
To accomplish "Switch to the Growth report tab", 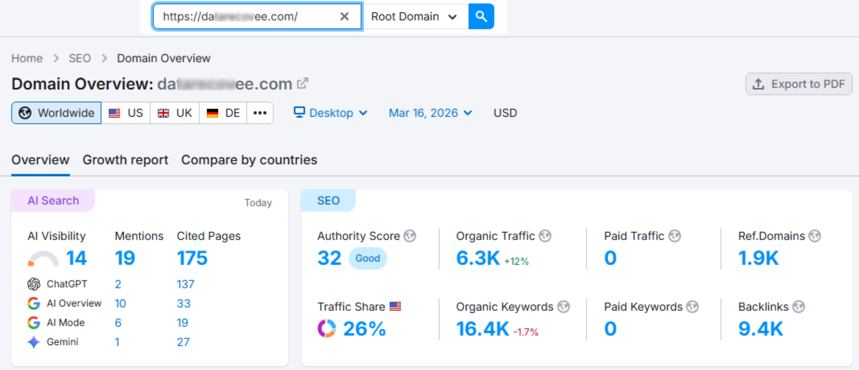I will tap(125, 160).
